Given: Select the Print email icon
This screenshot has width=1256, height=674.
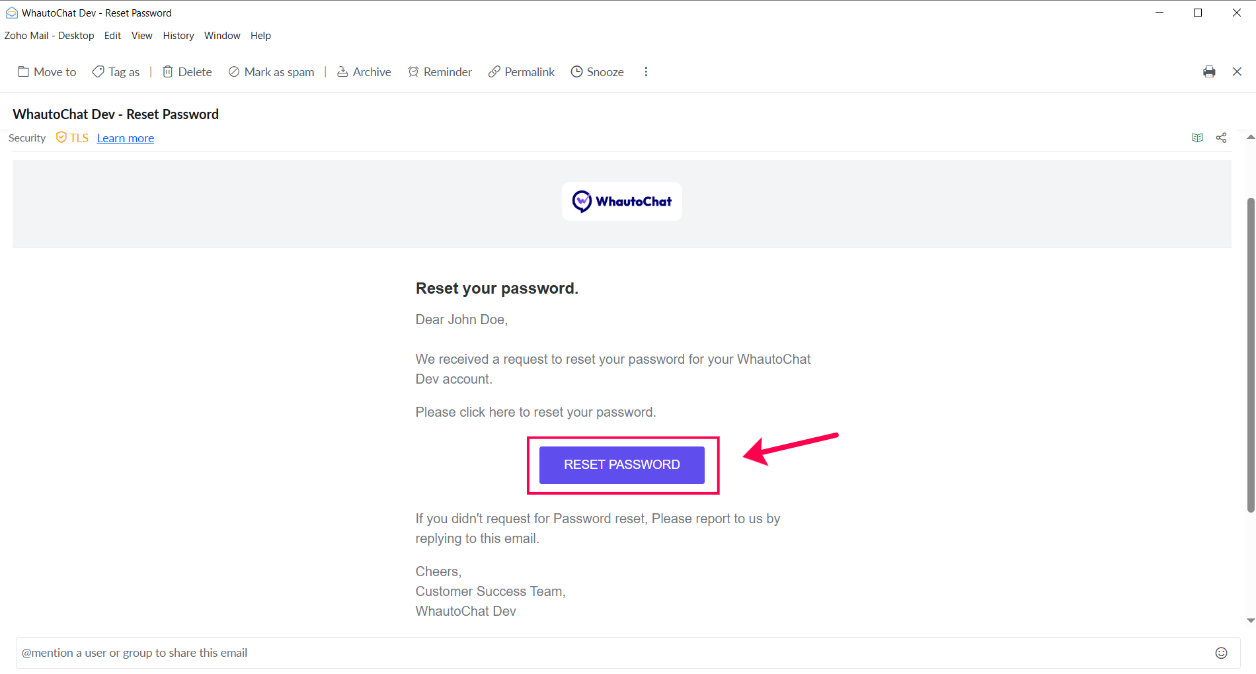Looking at the screenshot, I should 1210,71.
